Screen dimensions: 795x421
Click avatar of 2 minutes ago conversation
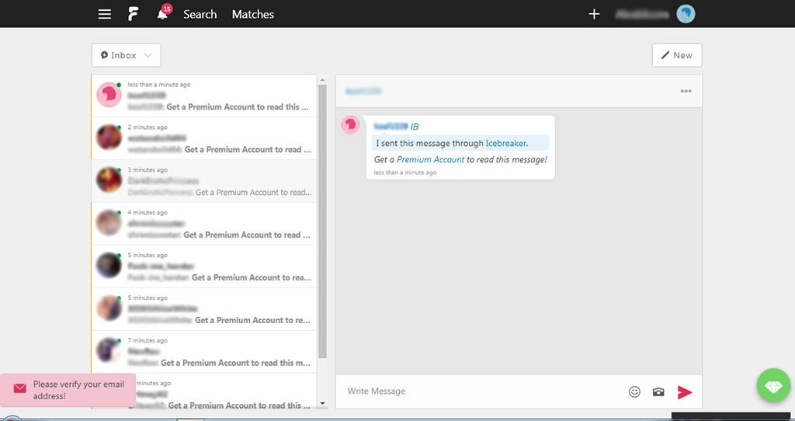[109, 137]
